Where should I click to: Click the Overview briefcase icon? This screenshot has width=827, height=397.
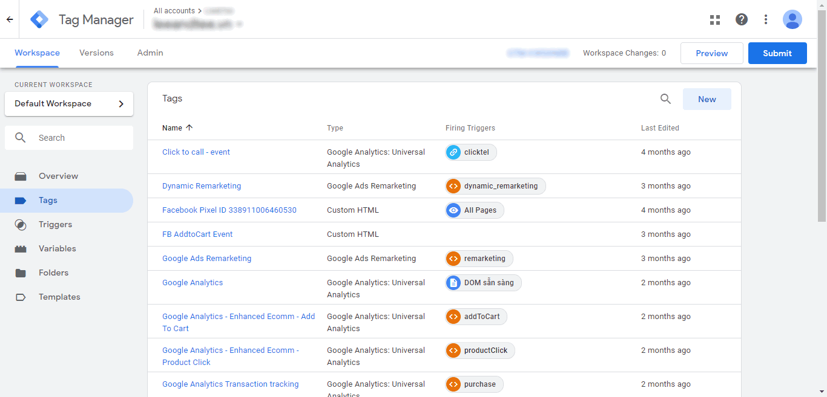pos(21,176)
